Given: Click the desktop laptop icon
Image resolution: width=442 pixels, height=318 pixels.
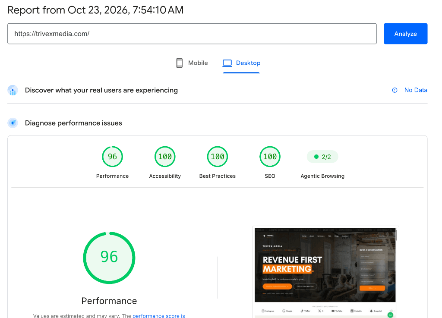Looking at the screenshot, I should [227, 63].
